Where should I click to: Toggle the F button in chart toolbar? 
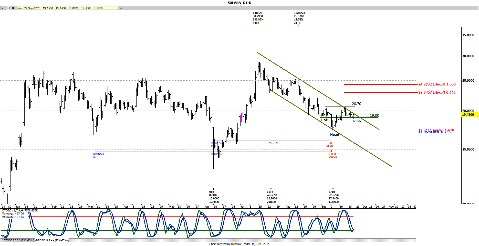pos(9,8)
